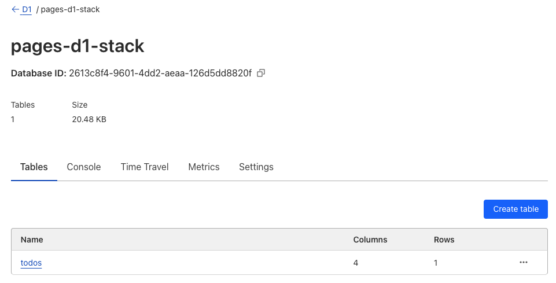Open the D1 breadcrumb link
Image resolution: width=556 pixels, height=283 pixels.
[x=27, y=9]
